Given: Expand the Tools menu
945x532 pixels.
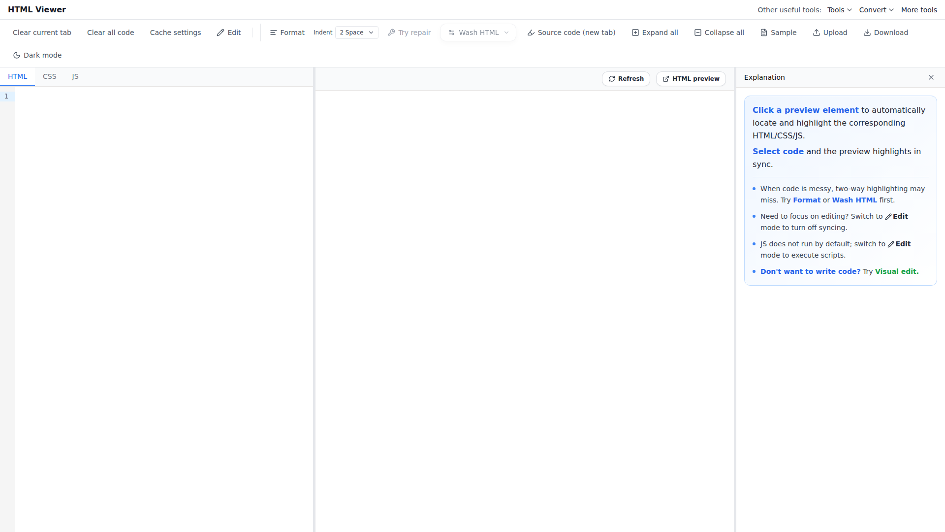Looking at the screenshot, I should tap(840, 10).
